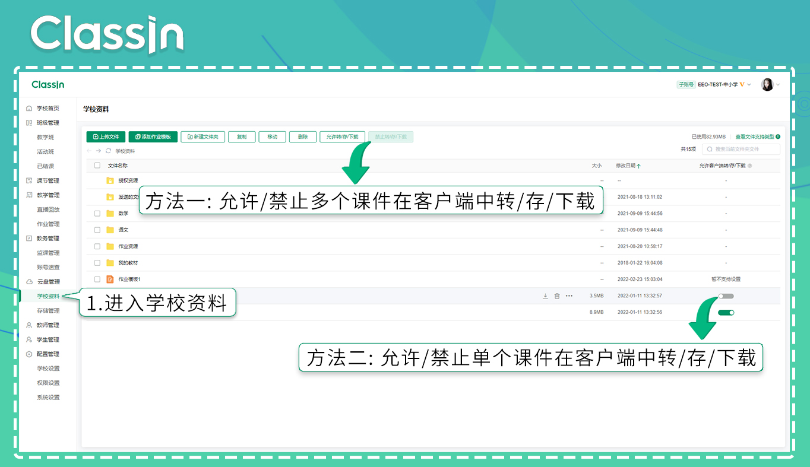The width and height of the screenshot is (810, 467).
Task: Click the 学校首页 home icon in sidebar
Action: [x=29, y=109]
